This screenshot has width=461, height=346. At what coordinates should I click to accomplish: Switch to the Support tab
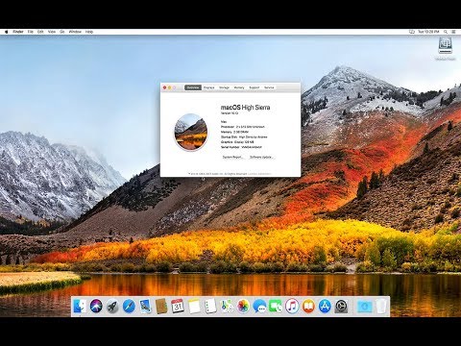click(255, 87)
